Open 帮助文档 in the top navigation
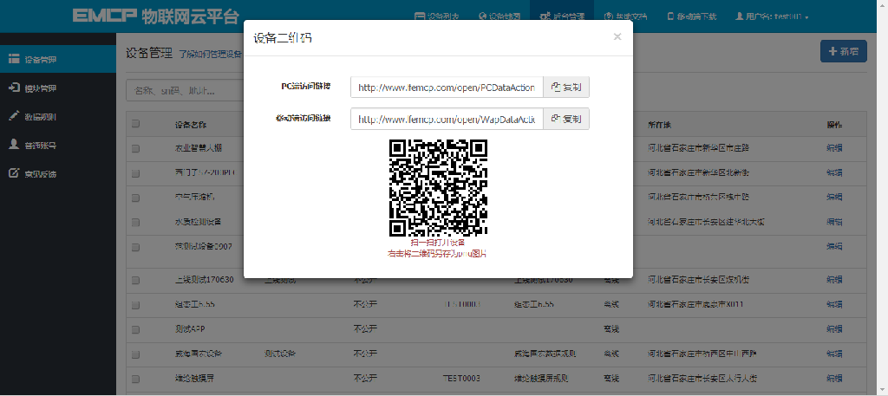This screenshot has height=396, width=888. 626,16
